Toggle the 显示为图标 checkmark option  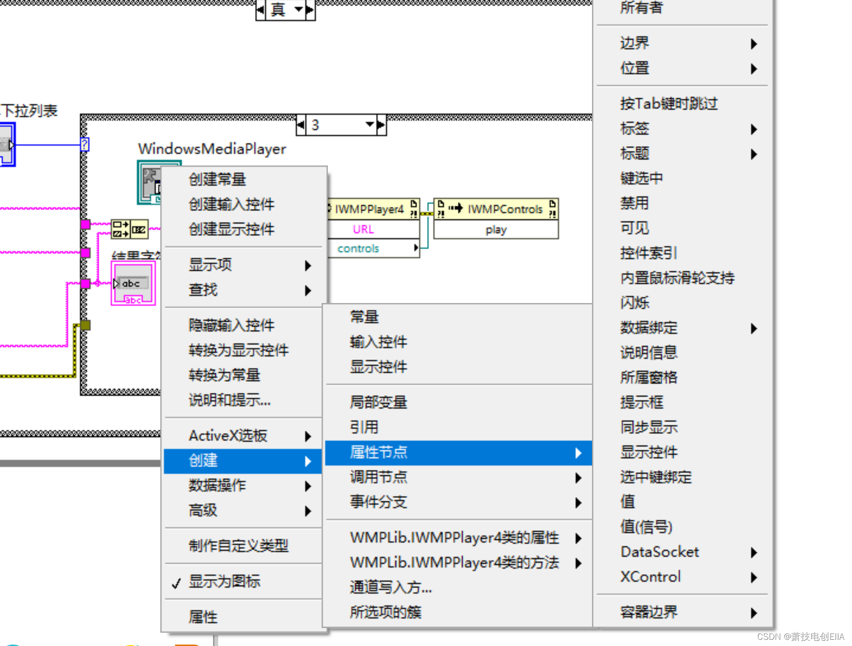[225, 581]
